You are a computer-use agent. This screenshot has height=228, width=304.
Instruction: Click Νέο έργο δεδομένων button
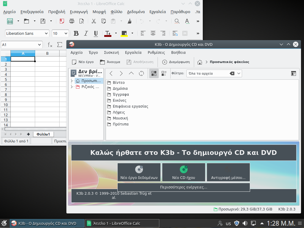139,172
